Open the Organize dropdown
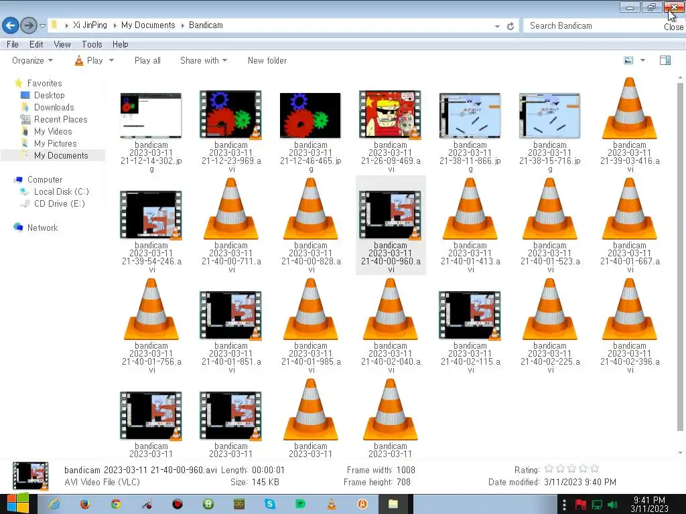Screen dimensions: 686x514 click(32, 60)
